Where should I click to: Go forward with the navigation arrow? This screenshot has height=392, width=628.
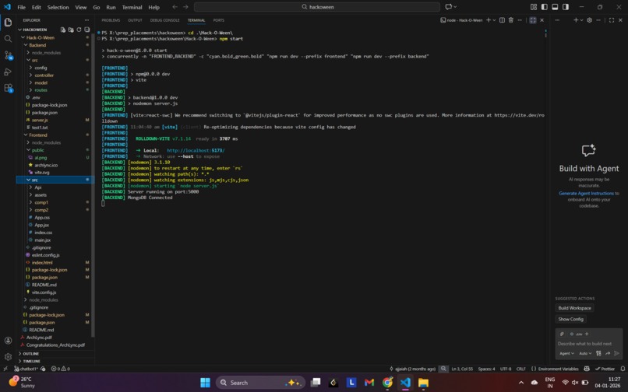click(185, 7)
